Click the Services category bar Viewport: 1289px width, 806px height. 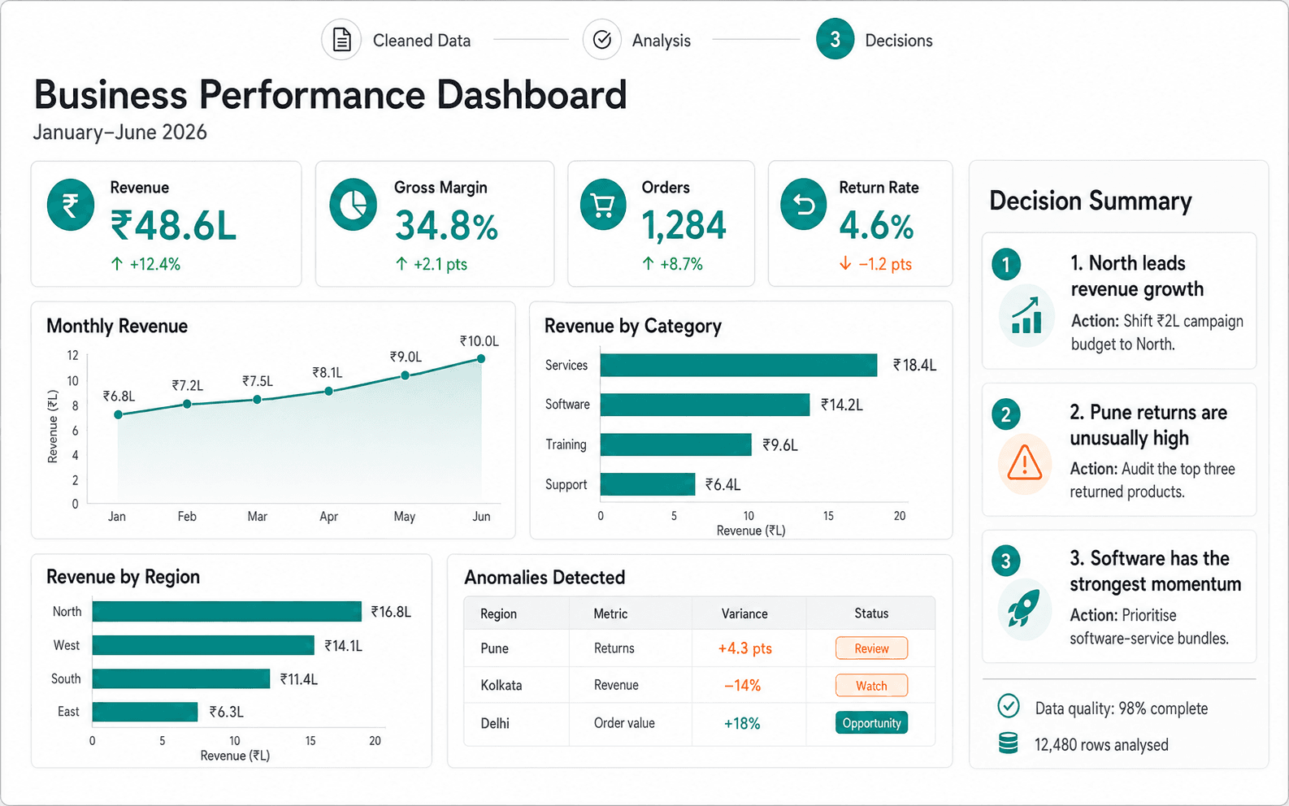739,365
